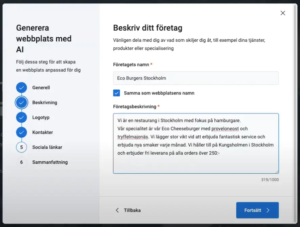Go to the Generell step label

tap(41, 88)
